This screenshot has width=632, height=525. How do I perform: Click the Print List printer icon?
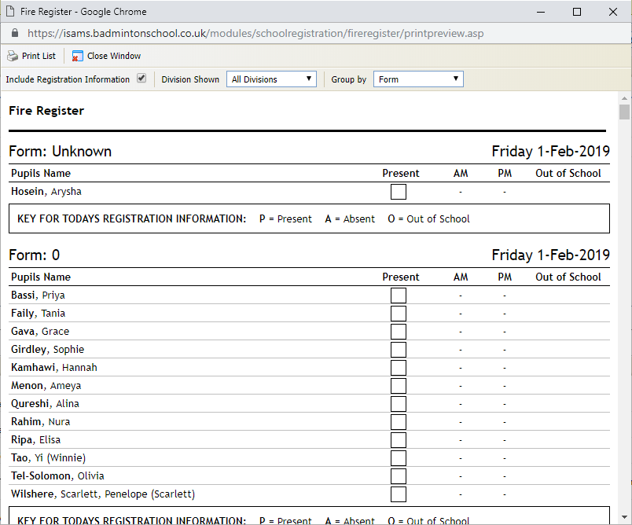point(13,56)
